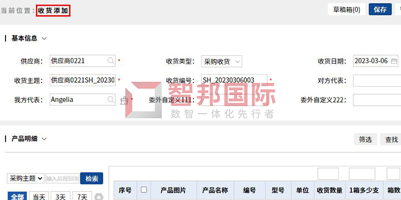401x200 pixels.
Task: Click the gear icon next to 7天
Action: point(99,197)
